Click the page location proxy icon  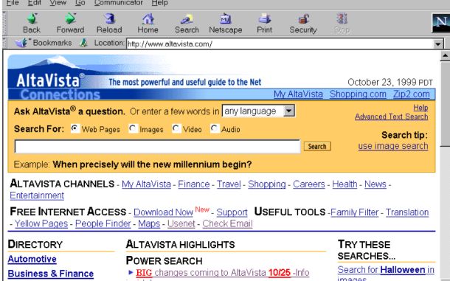(83, 43)
